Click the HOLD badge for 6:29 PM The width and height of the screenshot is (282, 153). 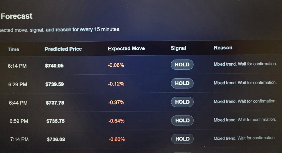coord(182,83)
